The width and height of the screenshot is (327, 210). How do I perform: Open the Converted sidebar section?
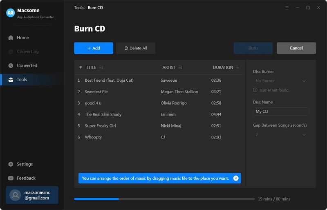[x=32, y=65]
